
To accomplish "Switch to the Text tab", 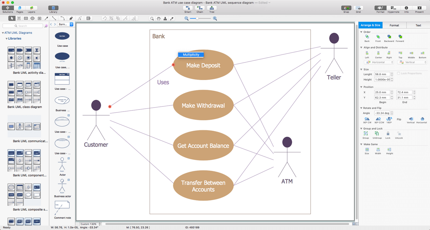I will (x=418, y=25).
